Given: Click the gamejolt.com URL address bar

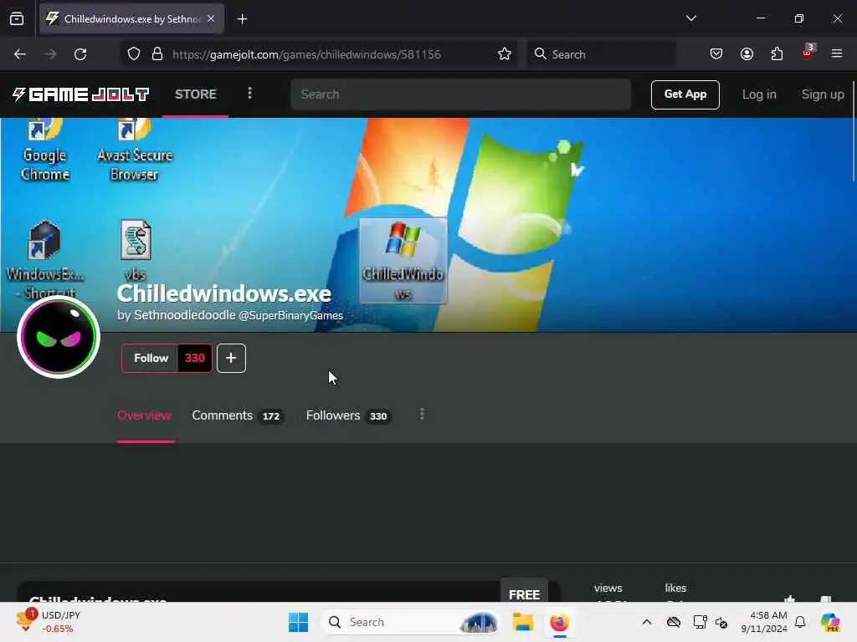Looking at the screenshot, I should pyautogui.click(x=306, y=54).
